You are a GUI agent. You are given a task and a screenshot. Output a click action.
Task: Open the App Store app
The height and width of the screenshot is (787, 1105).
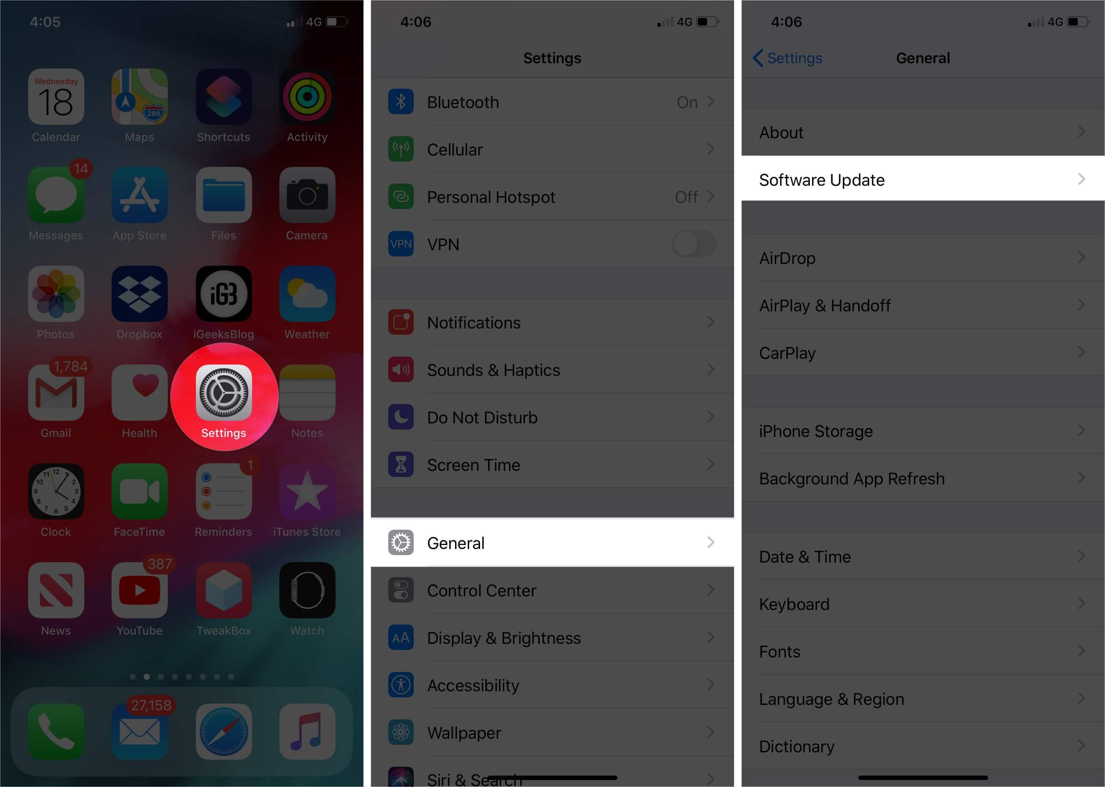click(x=139, y=196)
